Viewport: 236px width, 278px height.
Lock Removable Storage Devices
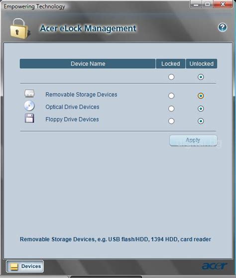click(171, 96)
